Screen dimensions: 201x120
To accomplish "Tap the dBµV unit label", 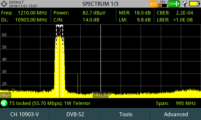I will pos(6,95).
